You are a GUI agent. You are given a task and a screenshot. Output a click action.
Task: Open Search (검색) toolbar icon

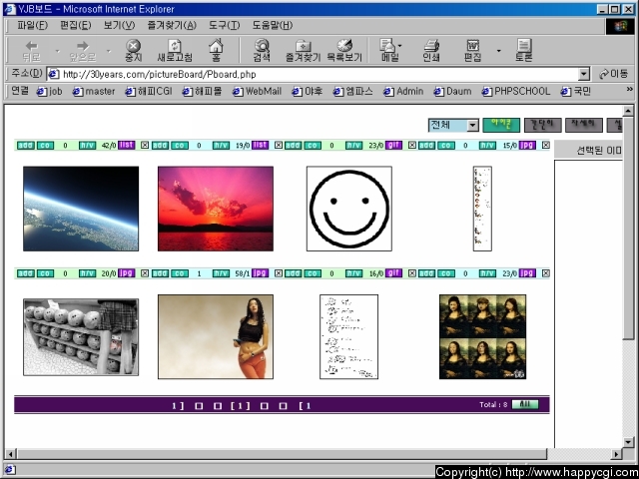(262, 51)
